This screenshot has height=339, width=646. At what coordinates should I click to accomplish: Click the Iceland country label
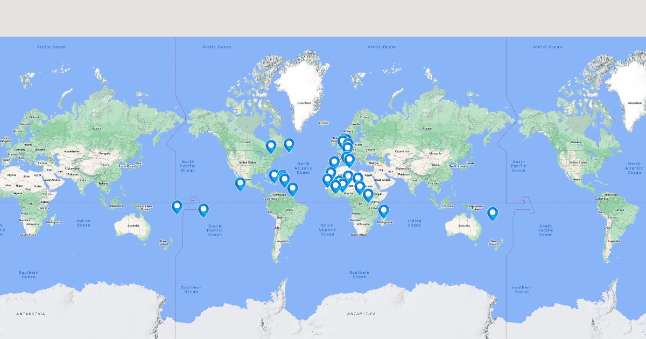[x=323, y=123]
